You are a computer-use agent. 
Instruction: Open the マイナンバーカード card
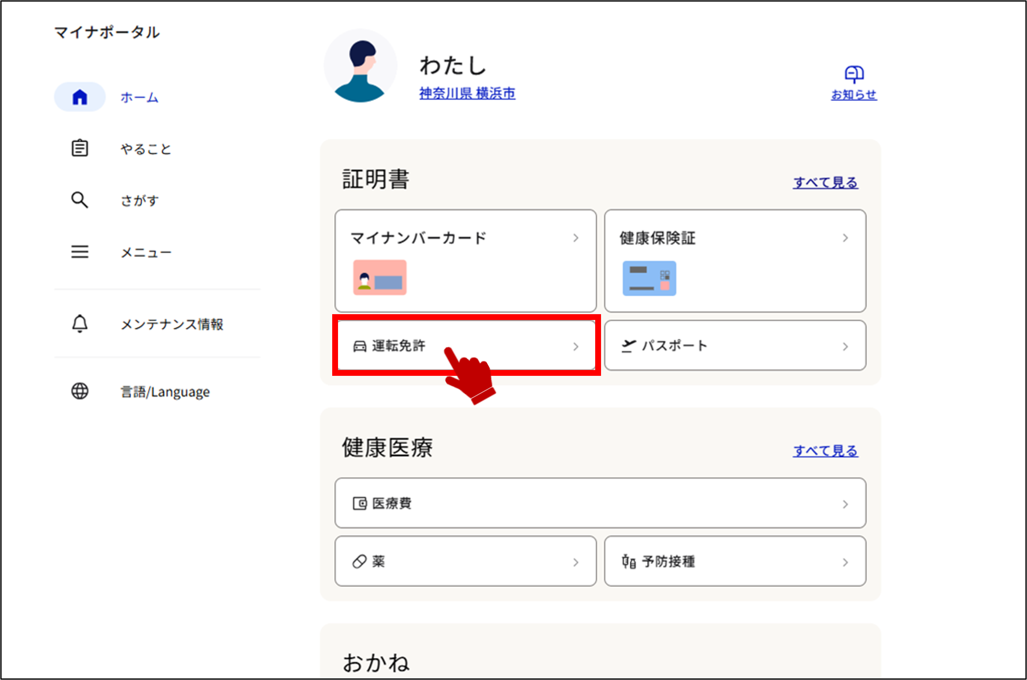pyautogui.click(x=465, y=261)
